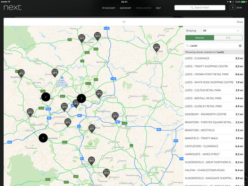Select Halifax - Charlestown Road store
Image resolution: width=248 pixels, height=186 pixels.
[x=214, y=170]
